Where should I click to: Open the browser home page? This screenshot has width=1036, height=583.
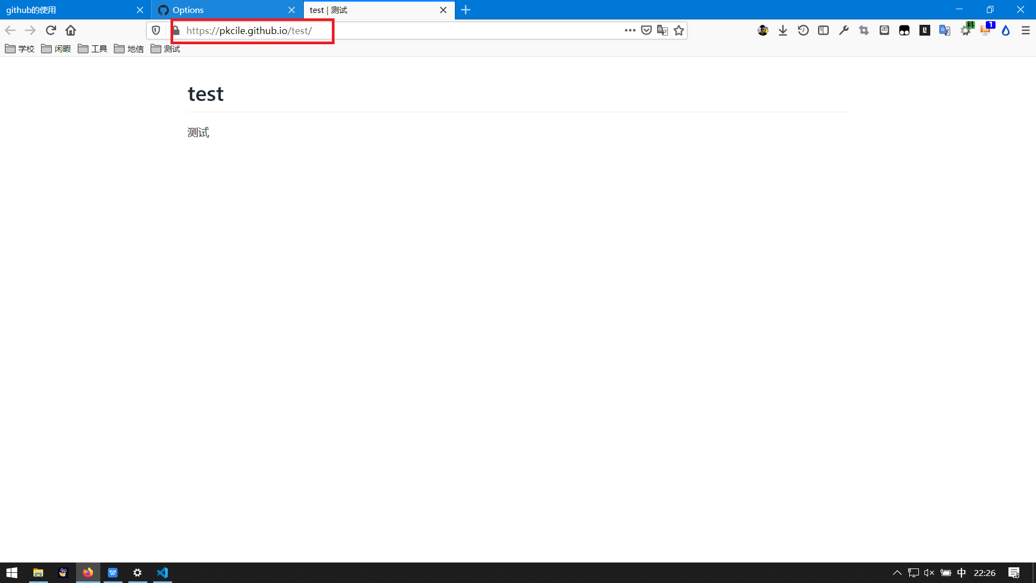point(71,30)
